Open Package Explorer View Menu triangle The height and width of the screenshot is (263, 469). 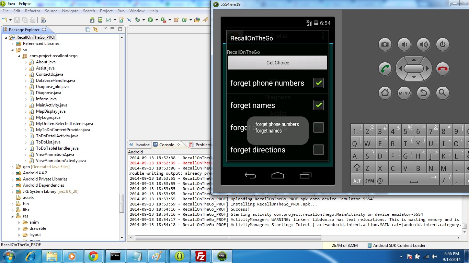pos(105,28)
